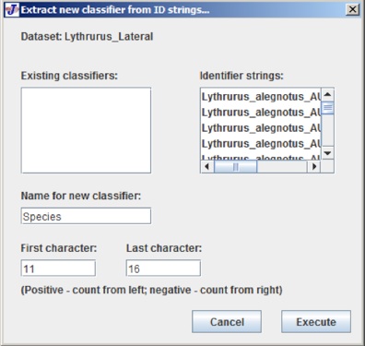
Task: Select the first Lythrurus_alegnotus identifier string
Action: 261,97
